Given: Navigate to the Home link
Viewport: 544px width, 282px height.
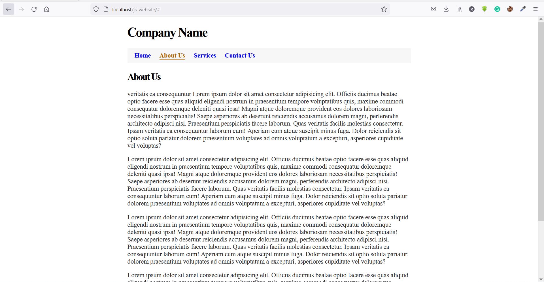Looking at the screenshot, I should click(143, 56).
